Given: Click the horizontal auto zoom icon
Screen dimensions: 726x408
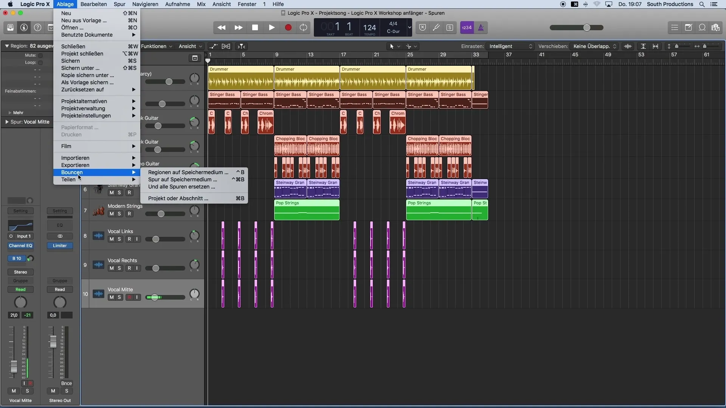Looking at the screenshot, I should pyautogui.click(x=656, y=46).
